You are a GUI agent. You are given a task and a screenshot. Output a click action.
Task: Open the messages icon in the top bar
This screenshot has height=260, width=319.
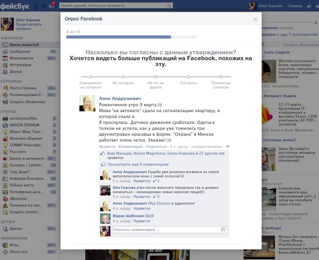(x=44, y=6)
